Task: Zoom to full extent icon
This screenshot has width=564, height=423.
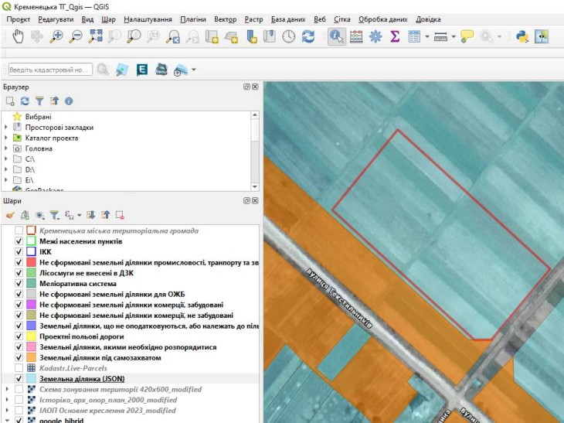Action: (x=95, y=36)
